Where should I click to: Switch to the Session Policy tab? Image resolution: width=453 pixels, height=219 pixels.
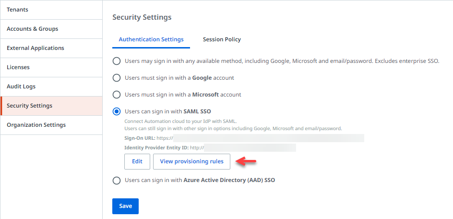pos(222,39)
